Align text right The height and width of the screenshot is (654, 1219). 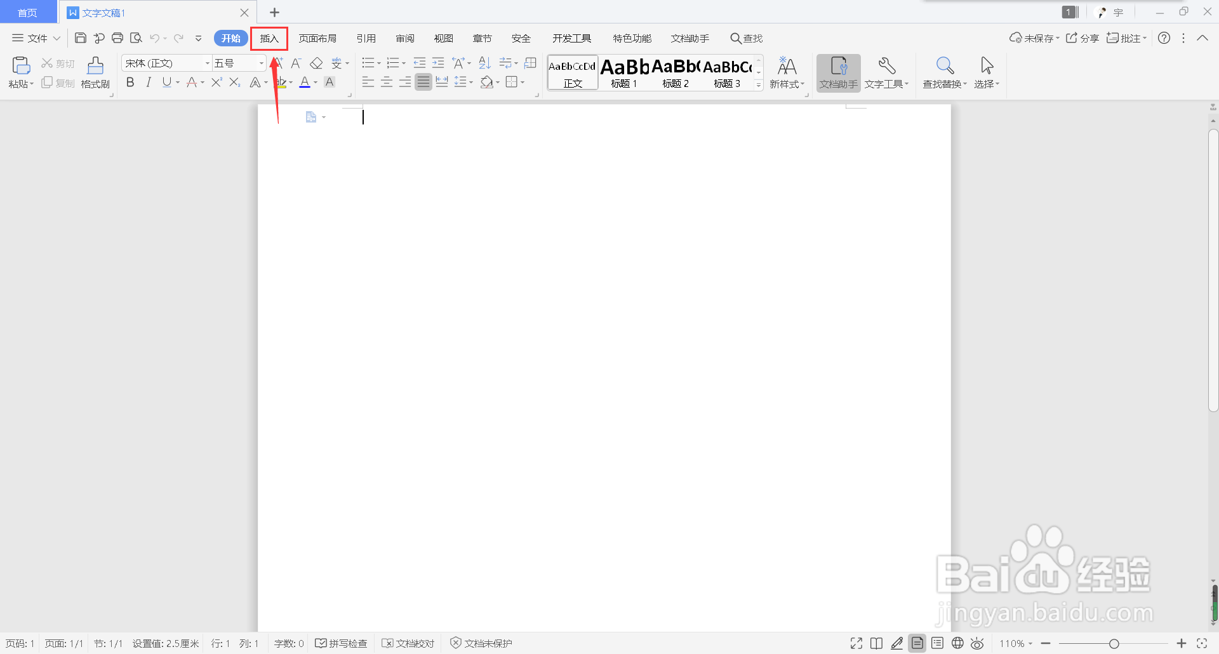coord(405,82)
